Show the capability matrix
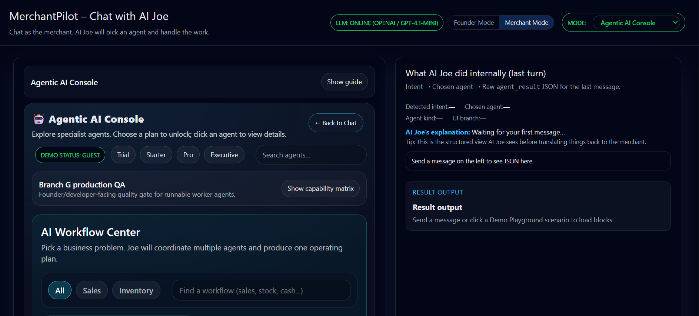699x316 pixels. [320, 189]
